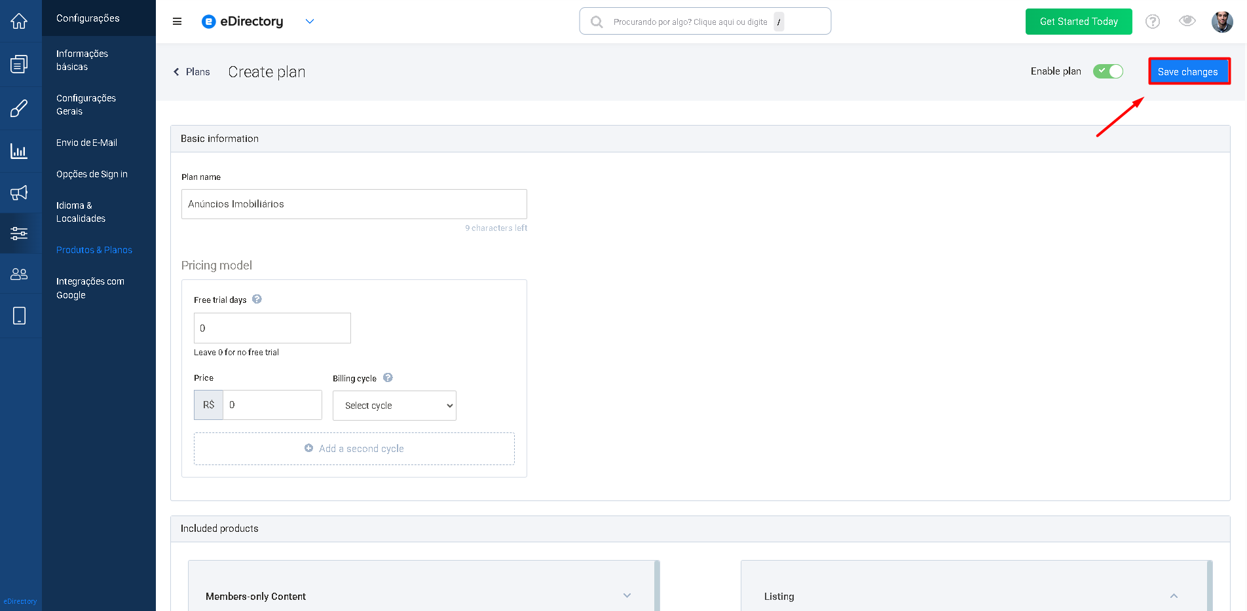This screenshot has height=611, width=1247.
Task: Click the Configurações sidebar header
Action: [x=88, y=18]
